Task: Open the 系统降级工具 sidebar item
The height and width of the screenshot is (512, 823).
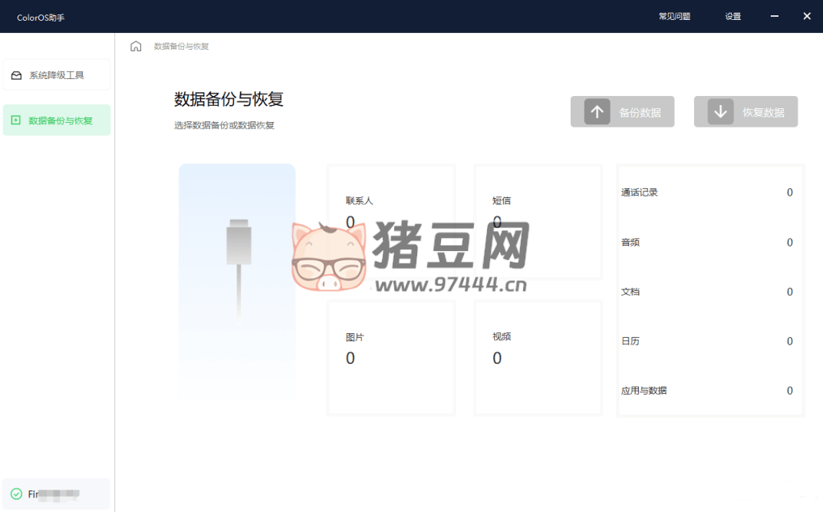Action: click(x=57, y=75)
